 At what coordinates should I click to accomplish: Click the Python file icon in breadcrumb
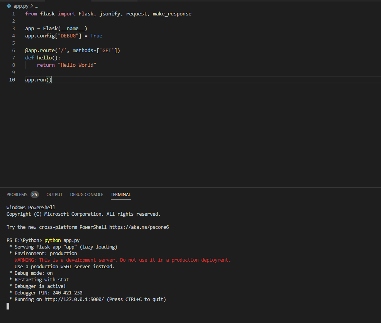pyautogui.click(x=9, y=6)
